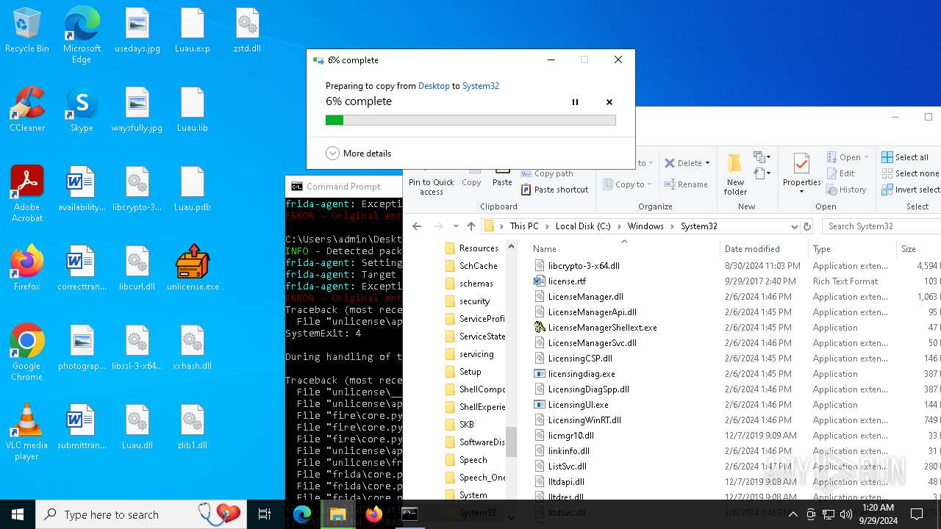Viewport: 941px width, 529px height.
Task: Click the green copy progress bar
Action: coord(470,120)
